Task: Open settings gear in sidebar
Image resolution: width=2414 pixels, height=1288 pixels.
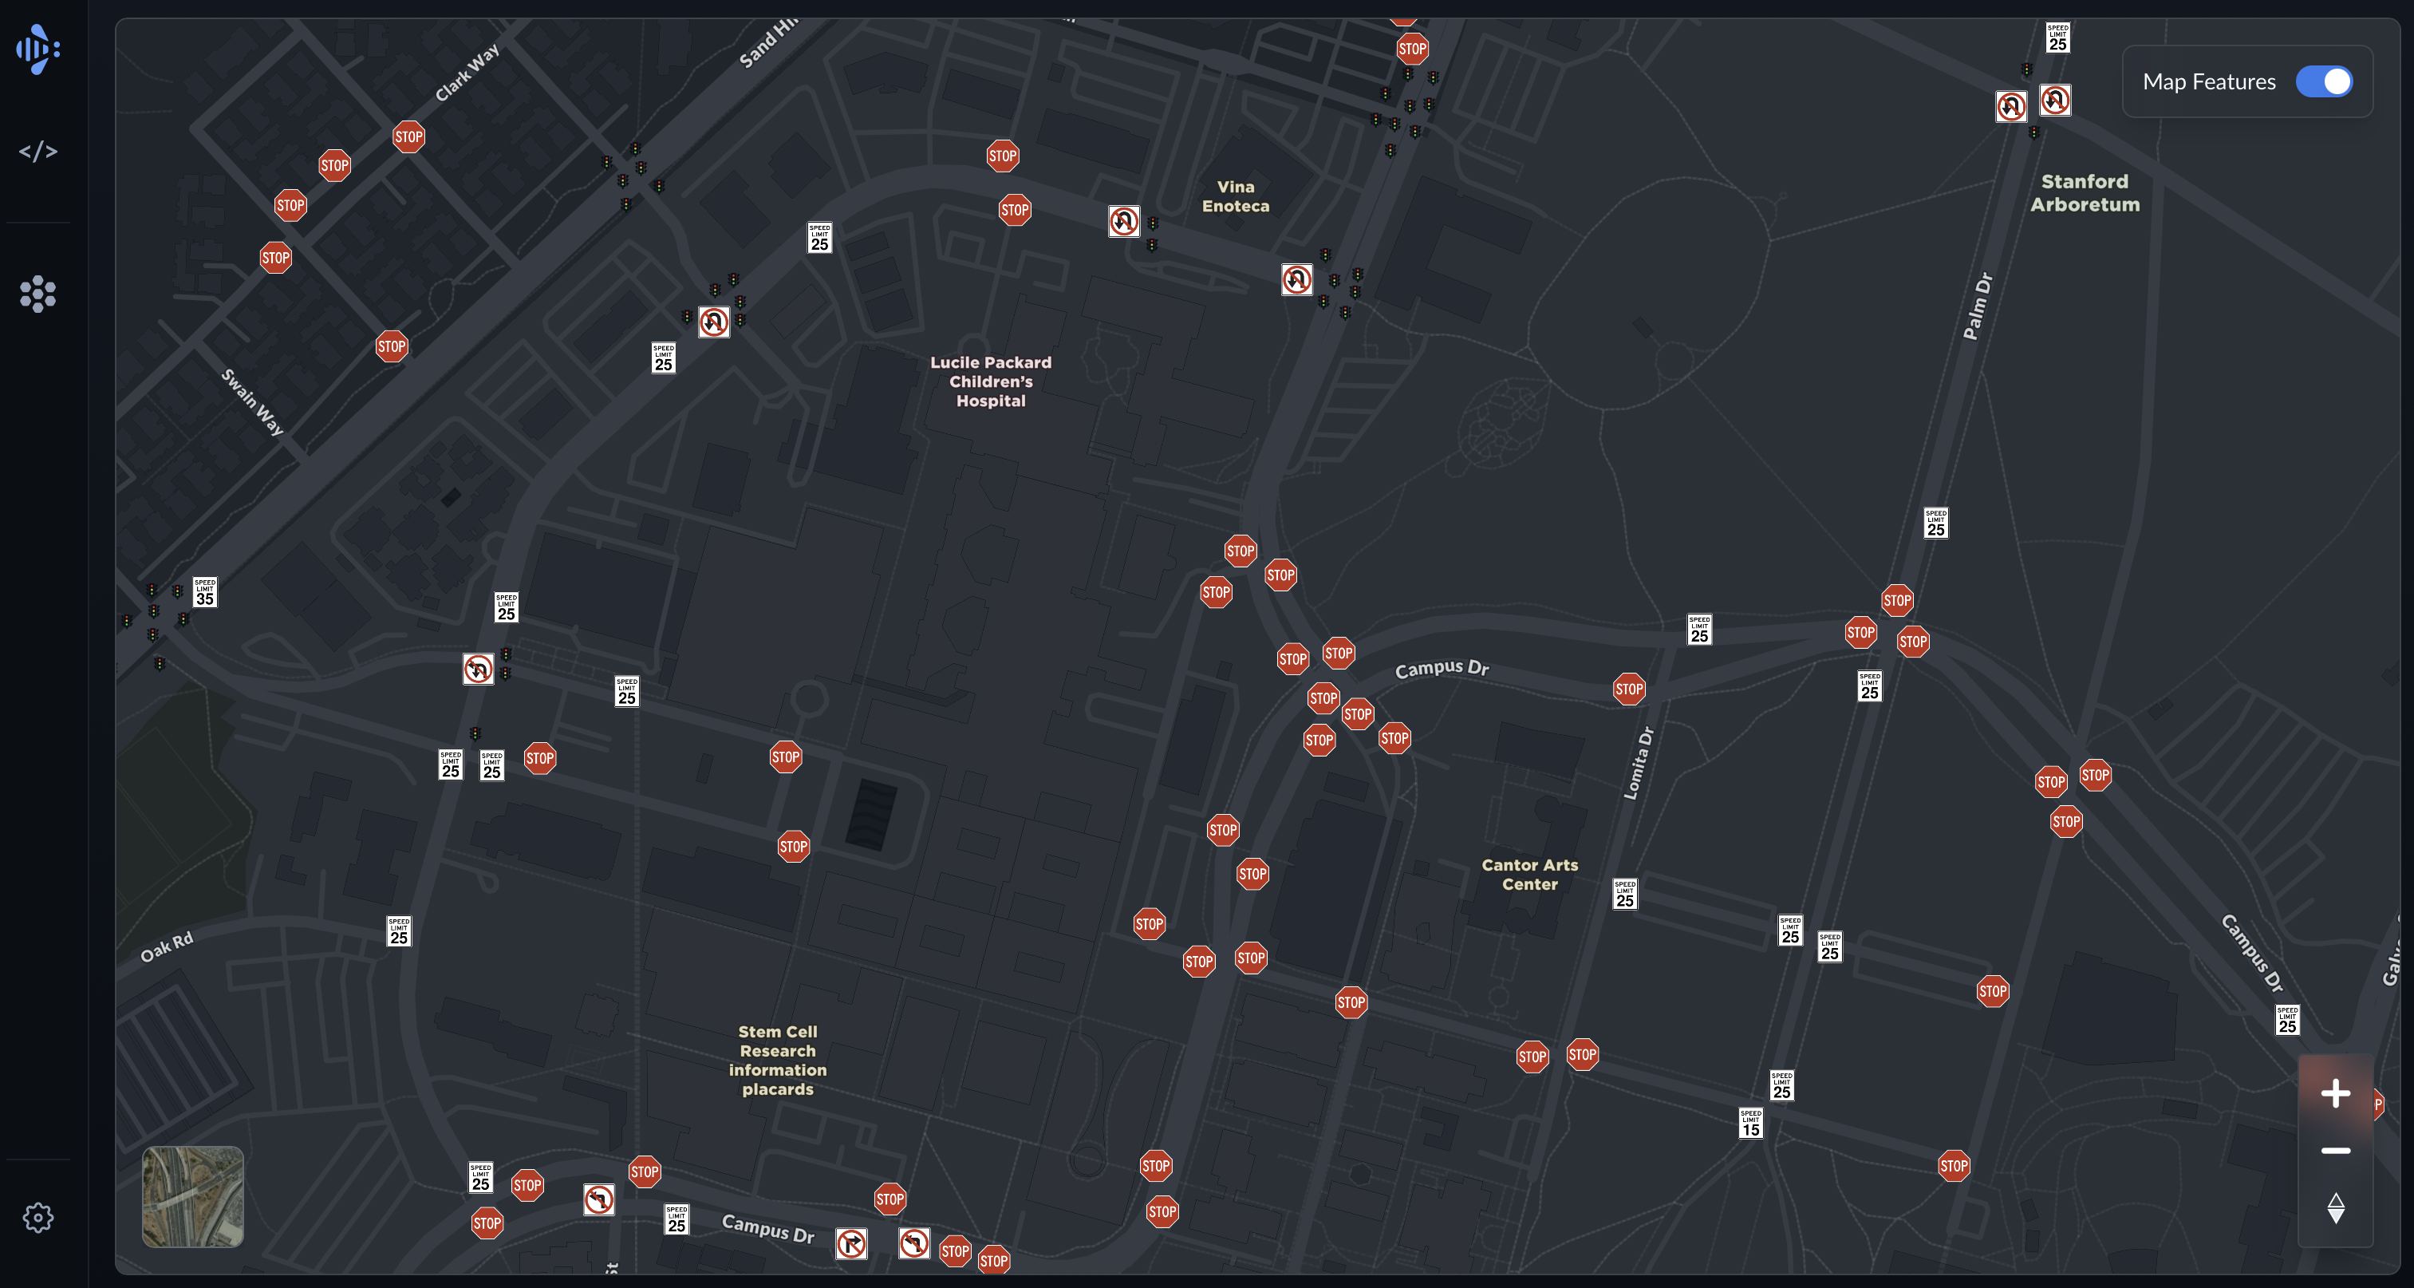Action: [x=38, y=1218]
